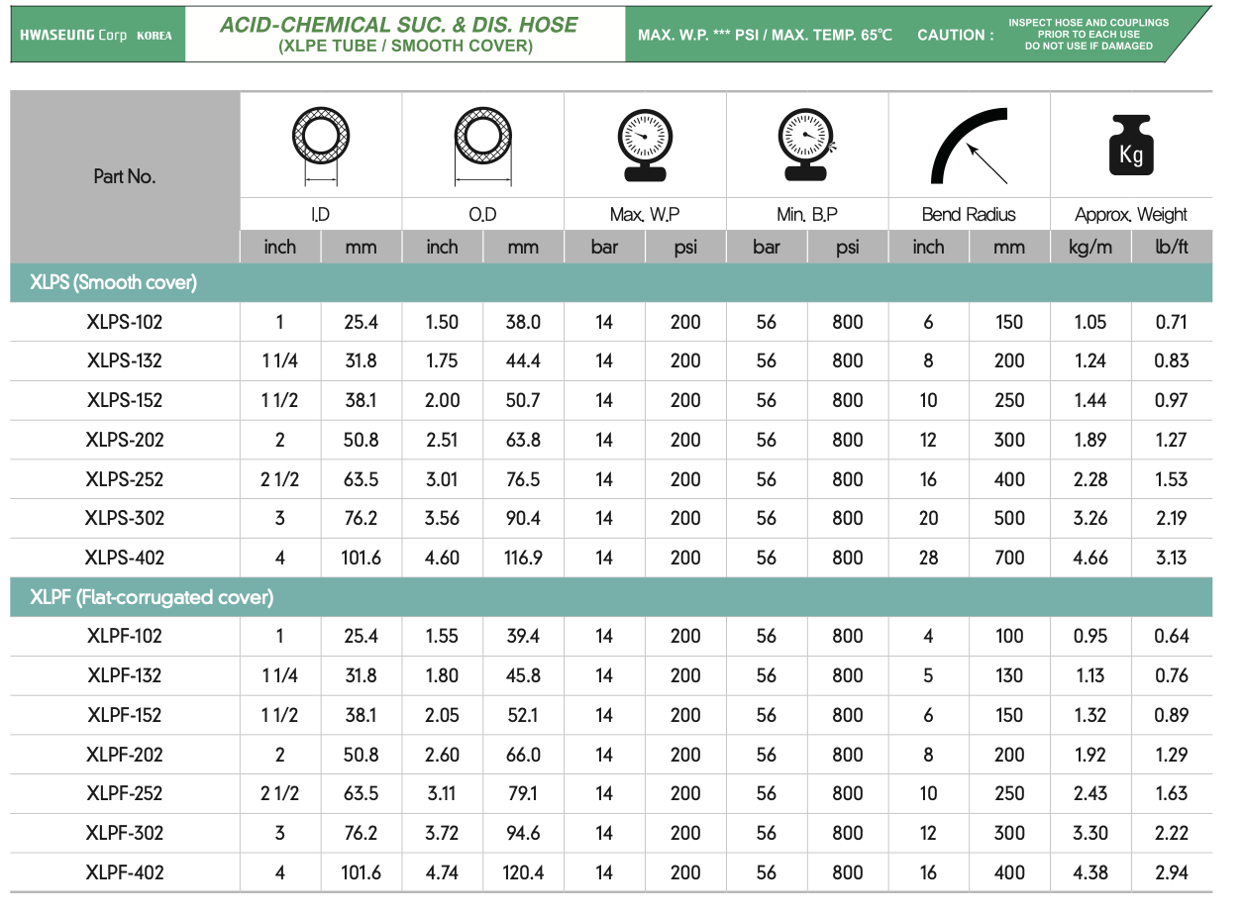Click the CAUTION label in the top banner
The image size is (1244, 919).
955,35
